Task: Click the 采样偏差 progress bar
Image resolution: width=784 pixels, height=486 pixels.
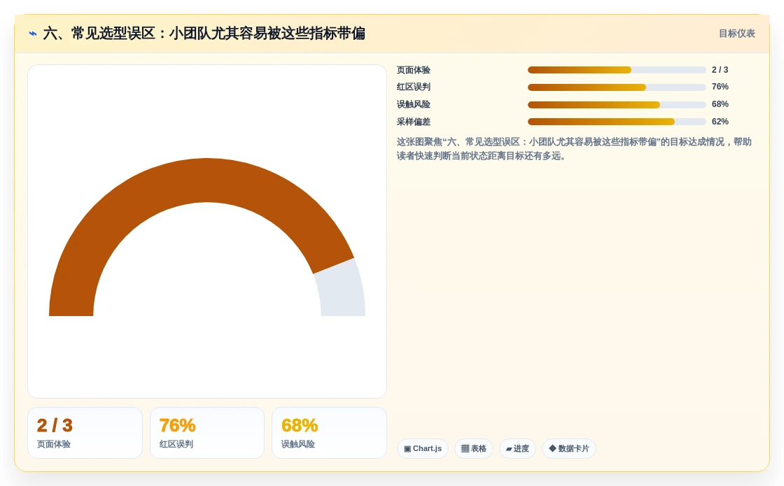Action: 617,122
